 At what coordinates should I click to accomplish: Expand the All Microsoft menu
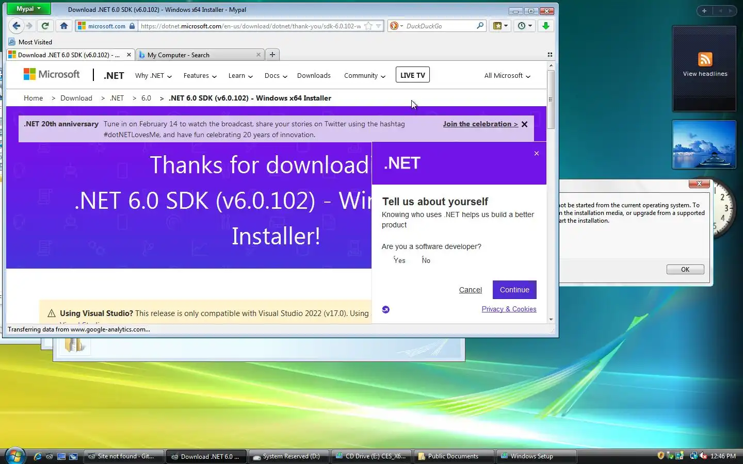click(x=507, y=76)
